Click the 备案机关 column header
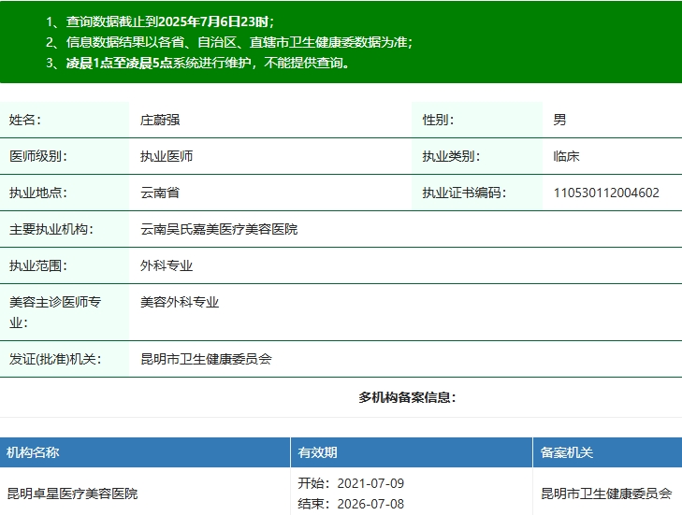 (x=566, y=452)
